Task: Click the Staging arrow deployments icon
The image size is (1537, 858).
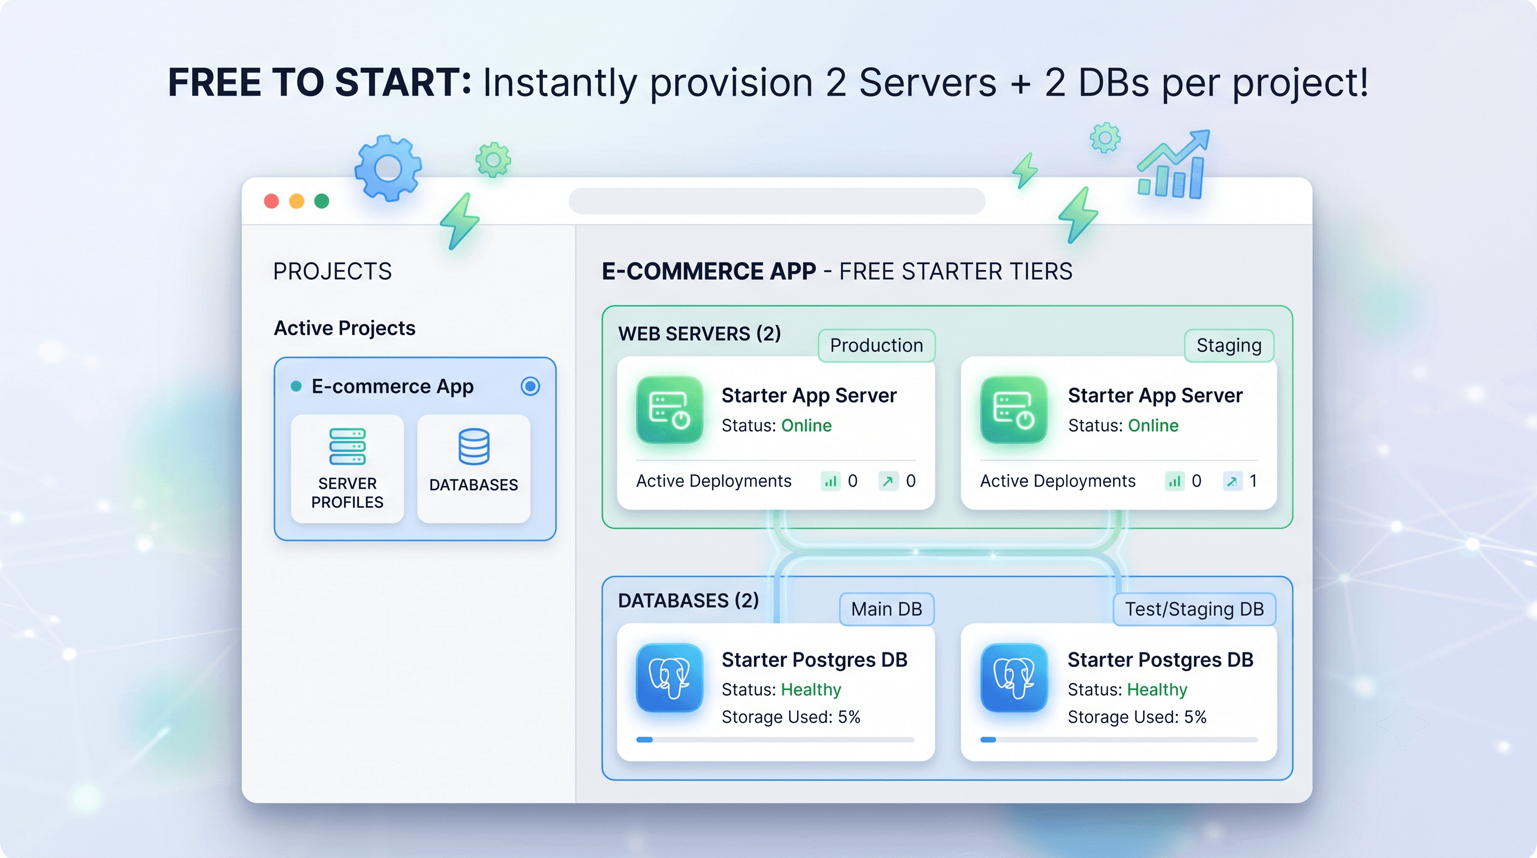Action: click(1232, 481)
